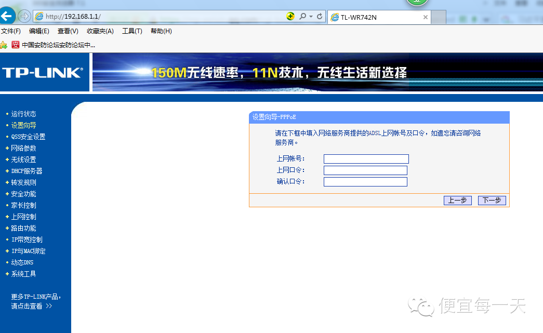
Task: Expand the 系统工具 menu
Action: pyautogui.click(x=23, y=274)
